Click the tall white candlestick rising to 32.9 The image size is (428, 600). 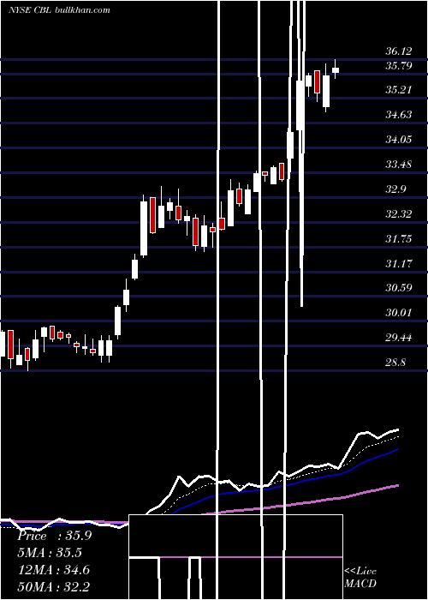click(144, 228)
